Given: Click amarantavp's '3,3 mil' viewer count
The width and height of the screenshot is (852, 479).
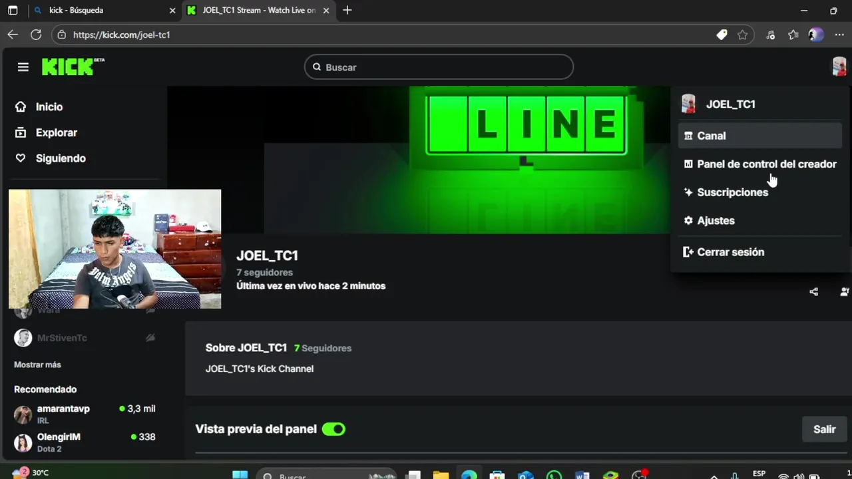Looking at the screenshot, I should tap(138, 408).
